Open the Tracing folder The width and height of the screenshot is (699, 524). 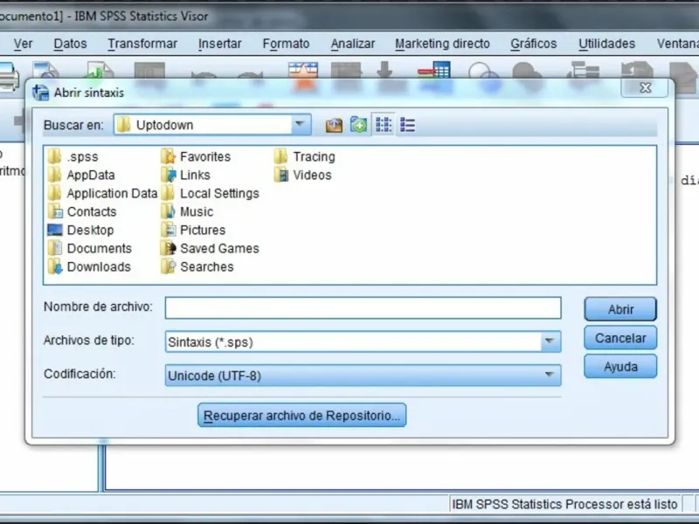[x=304, y=157]
